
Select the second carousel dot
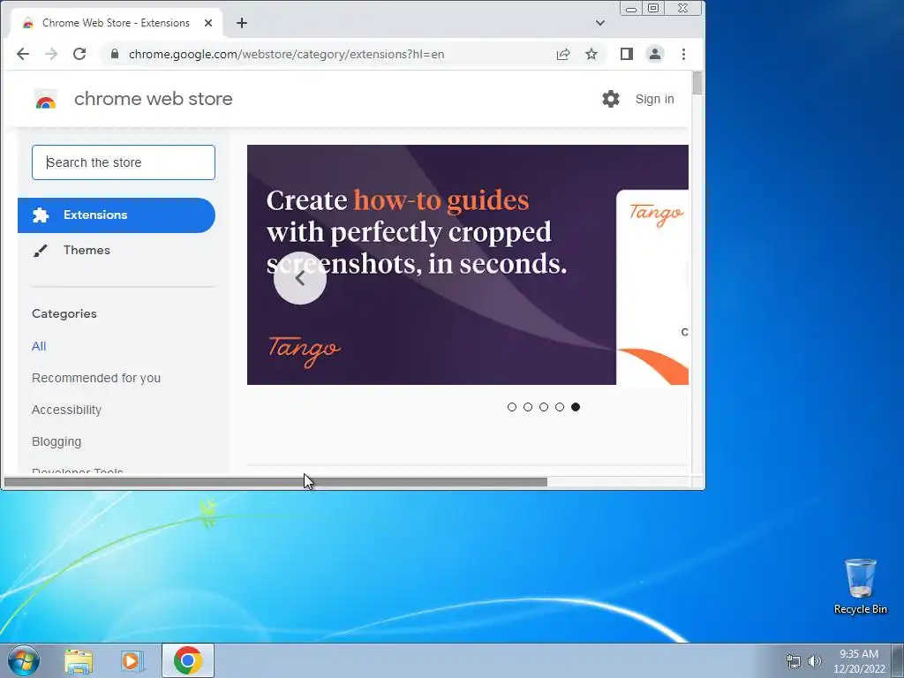(x=528, y=407)
